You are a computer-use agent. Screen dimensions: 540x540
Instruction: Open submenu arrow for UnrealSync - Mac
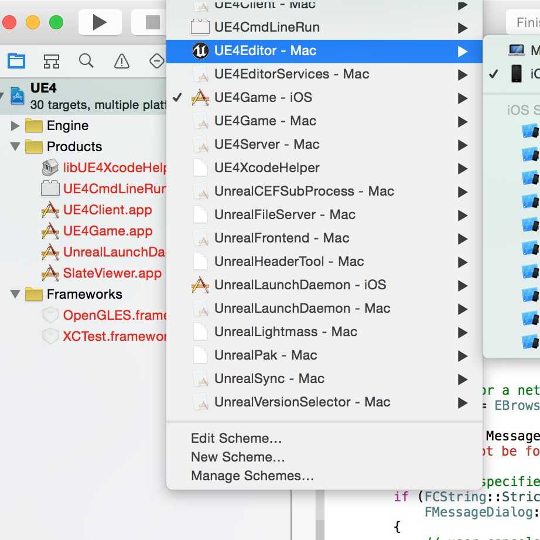click(x=463, y=379)
